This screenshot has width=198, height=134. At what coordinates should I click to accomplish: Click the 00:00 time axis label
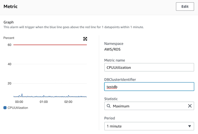19,102
